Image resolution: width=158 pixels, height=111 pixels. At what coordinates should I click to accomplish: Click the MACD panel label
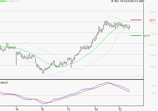click(4, 83)
